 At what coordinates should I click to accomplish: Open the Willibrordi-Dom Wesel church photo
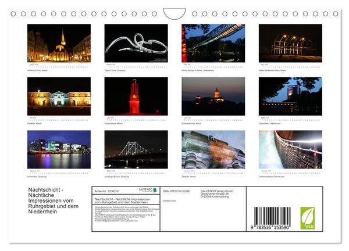click(x=59, y=43)
